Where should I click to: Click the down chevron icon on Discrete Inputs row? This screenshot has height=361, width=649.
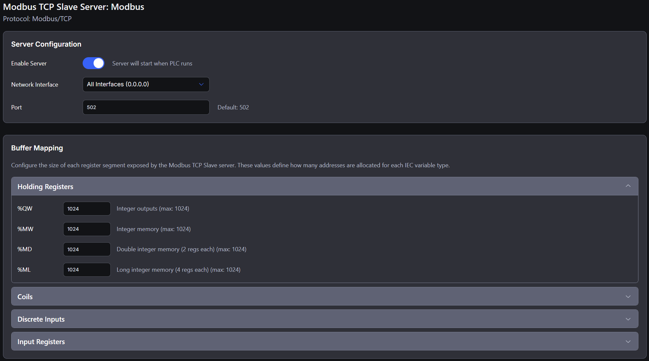click(628, 319)
